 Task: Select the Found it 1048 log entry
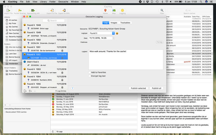45,26
